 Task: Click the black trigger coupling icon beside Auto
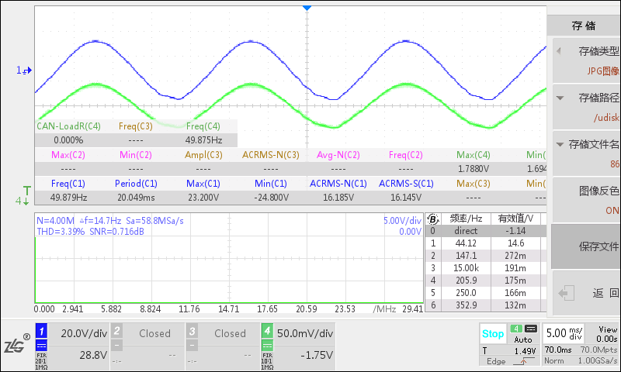[531, 329]
